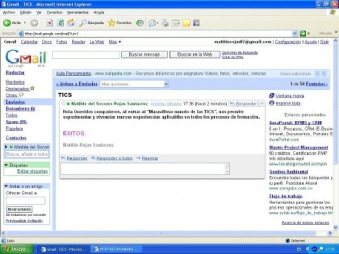The height and width of the screenshot is (254, 339).
Task: Click the Ventana nueva window icon
Action: 272,95
